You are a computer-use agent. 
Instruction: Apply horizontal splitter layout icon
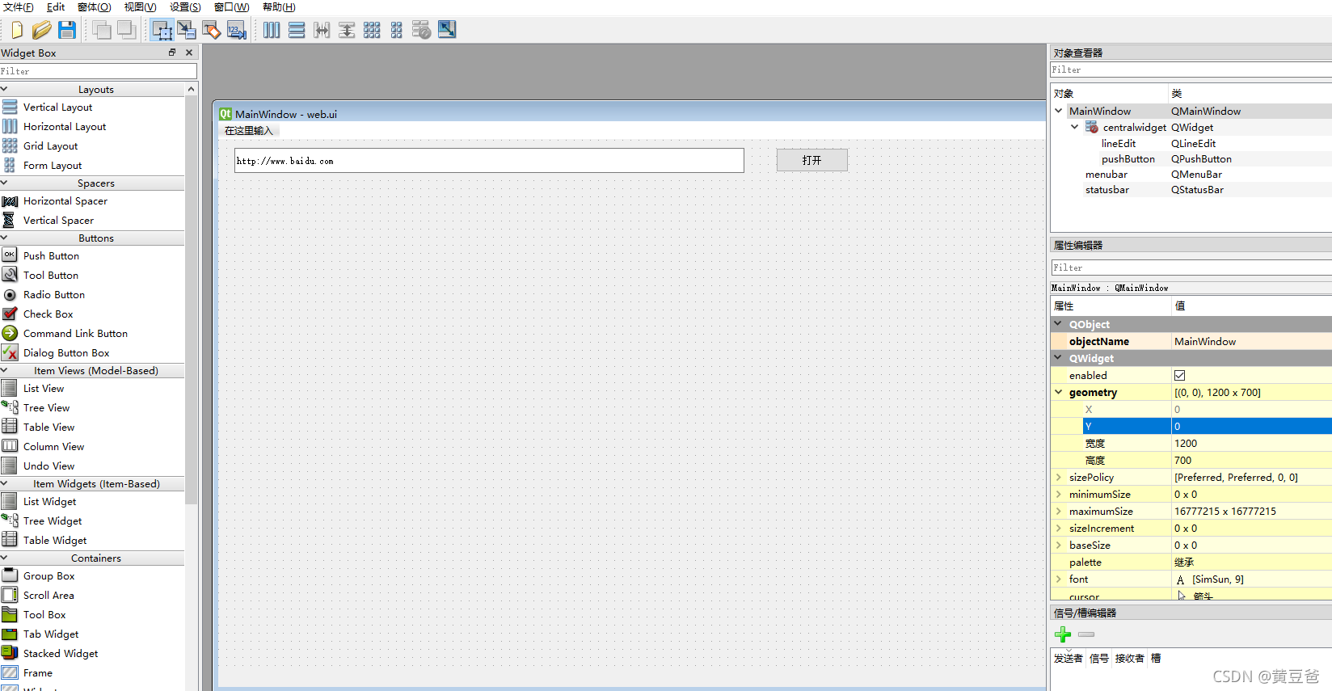(x=322, y=31)
